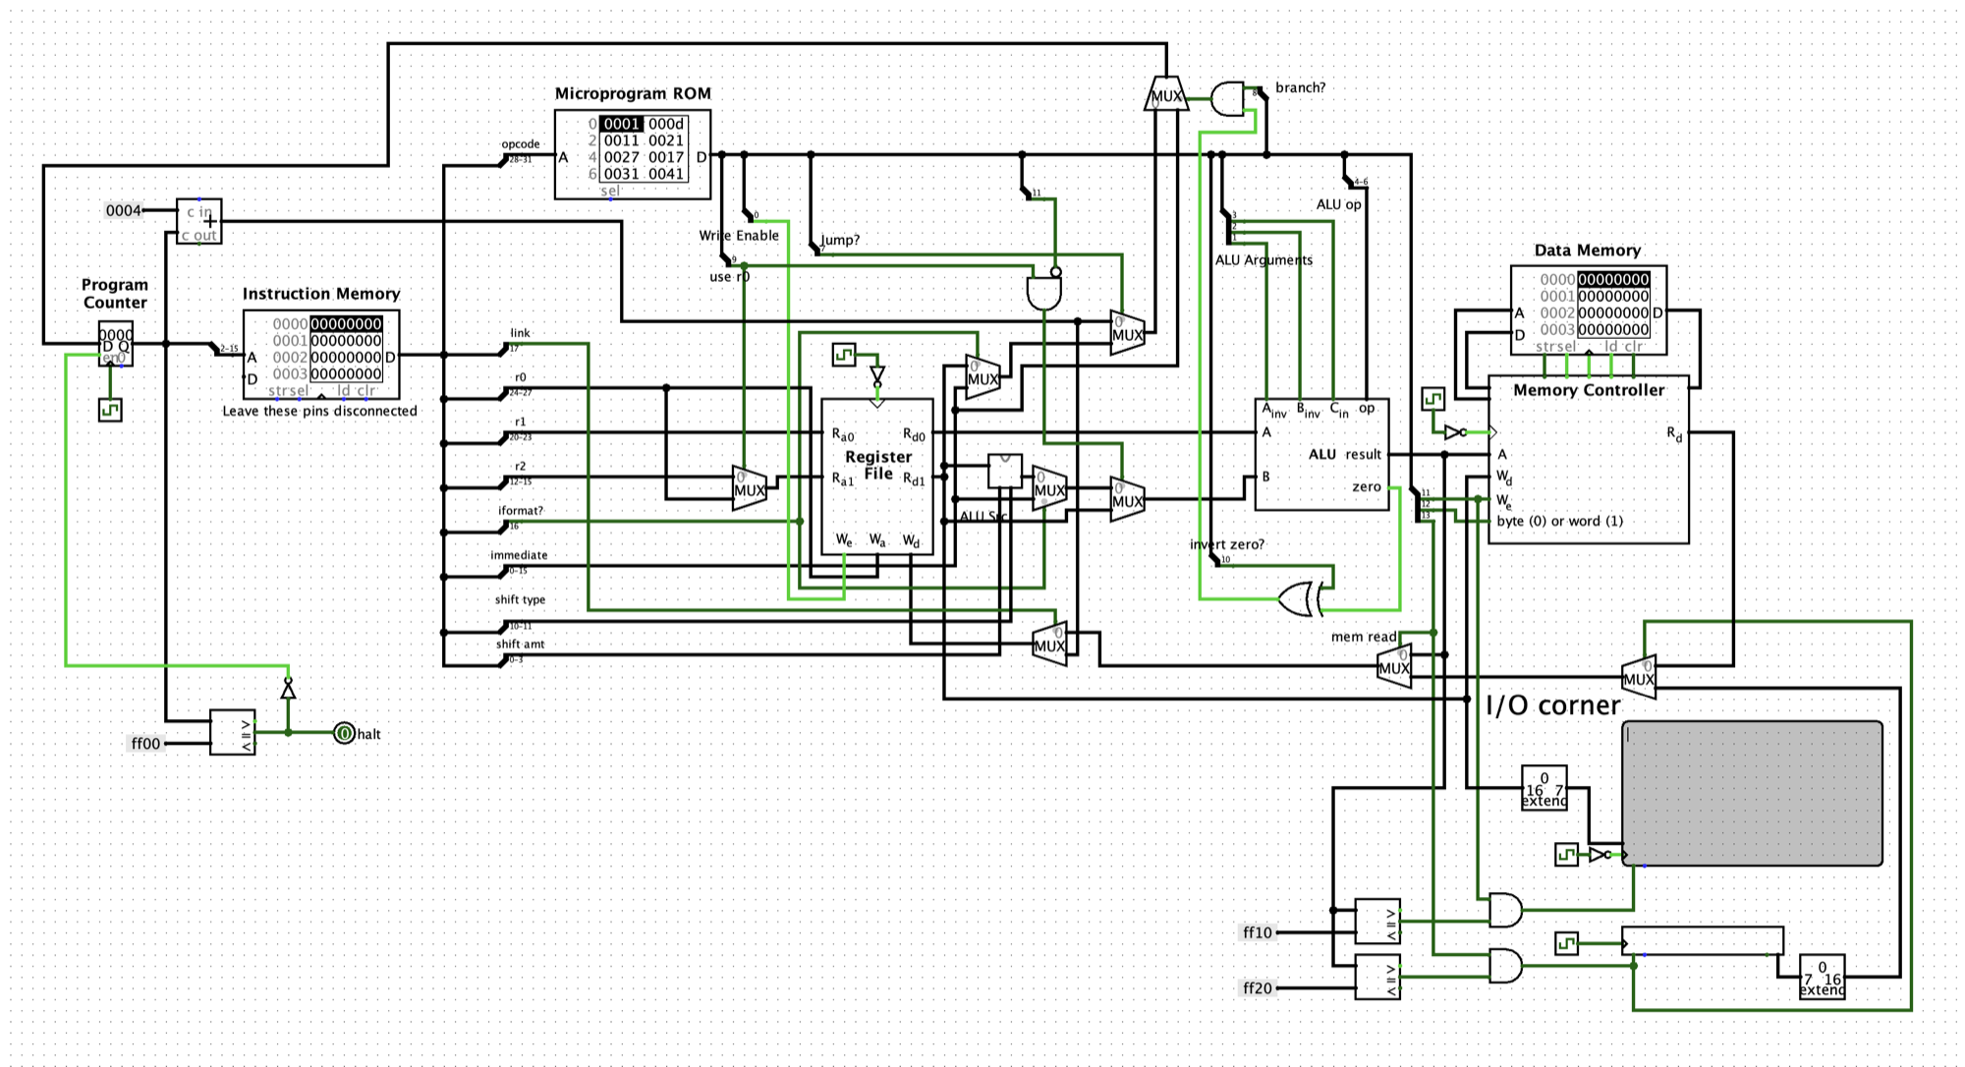Click the NOT gate above Register File clock input
The image size is (1965, 1067).
click(877, 377)
